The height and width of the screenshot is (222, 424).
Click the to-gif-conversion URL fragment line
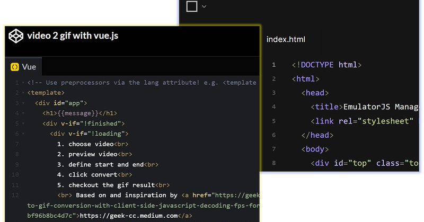143,205
